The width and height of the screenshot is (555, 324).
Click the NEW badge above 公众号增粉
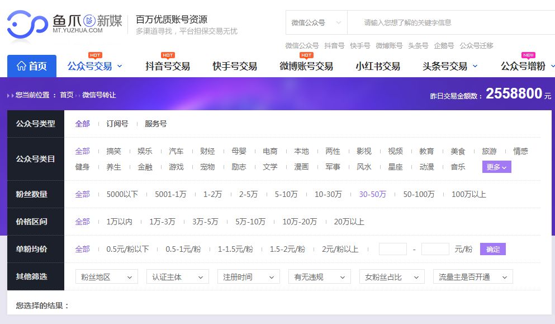coord(528,55)
